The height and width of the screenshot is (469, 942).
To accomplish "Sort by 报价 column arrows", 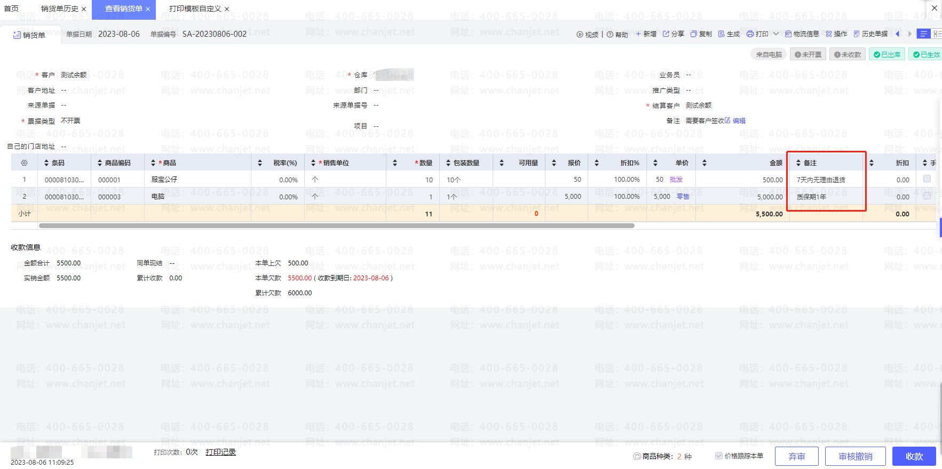I will (554, 163).
